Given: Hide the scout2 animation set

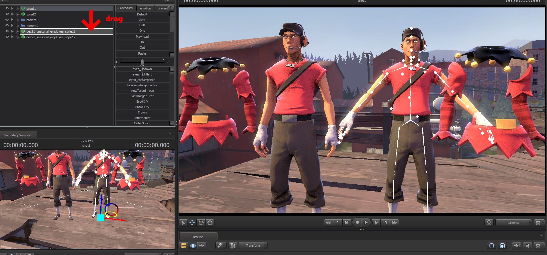Looking at the screenshot, I should coord(7,14).
